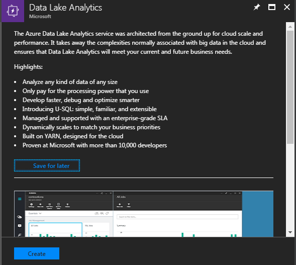
Task: Click the 'Introducing U-SQL' bullet
Action: [89, 109]
